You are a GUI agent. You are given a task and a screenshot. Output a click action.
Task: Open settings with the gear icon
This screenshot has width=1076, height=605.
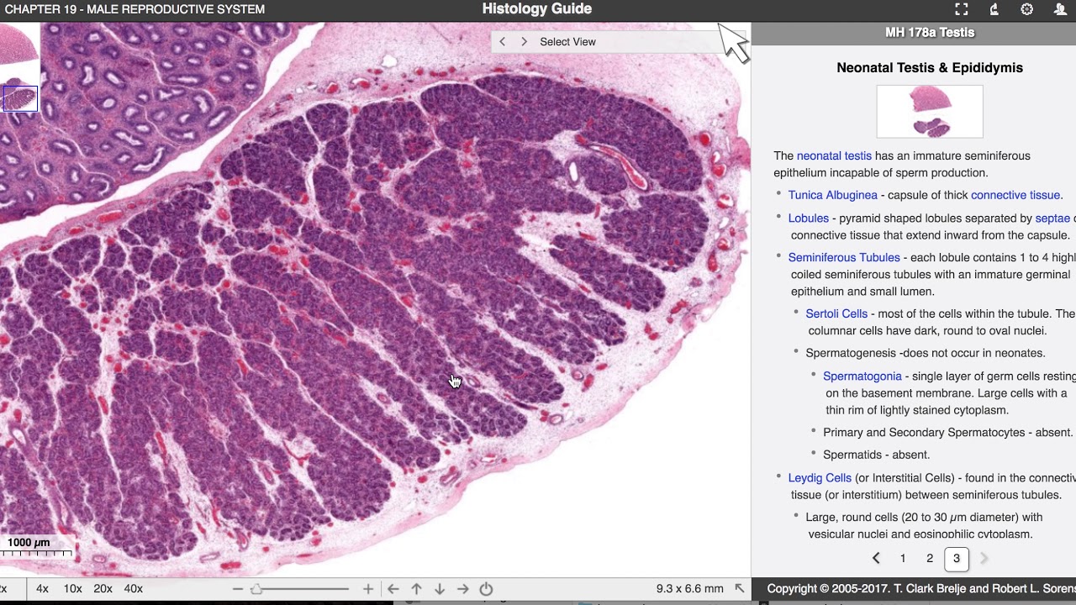(x=1027, y=9)
